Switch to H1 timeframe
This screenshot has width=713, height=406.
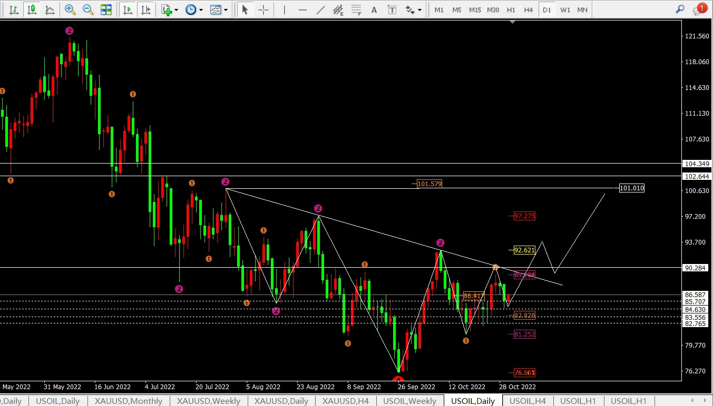click(511, 10)
